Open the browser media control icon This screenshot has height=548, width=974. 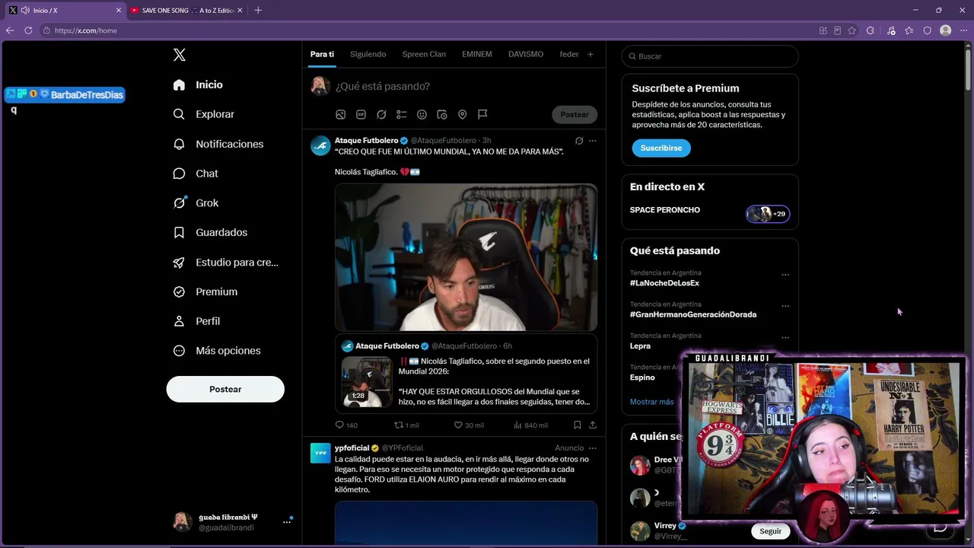click(x=891, y=30)
